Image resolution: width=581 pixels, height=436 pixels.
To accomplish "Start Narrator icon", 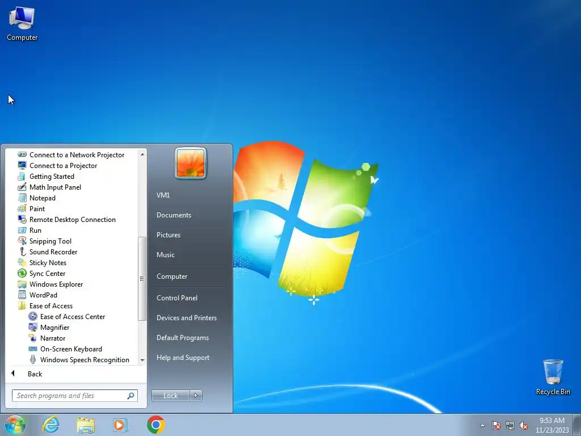I will pyautogui.click(x=33, y=338).
